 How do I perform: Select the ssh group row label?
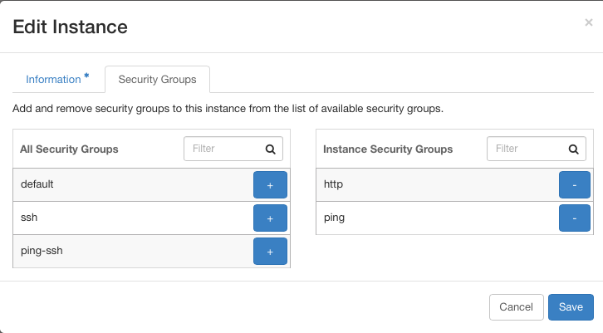click(x=29, y=218)
